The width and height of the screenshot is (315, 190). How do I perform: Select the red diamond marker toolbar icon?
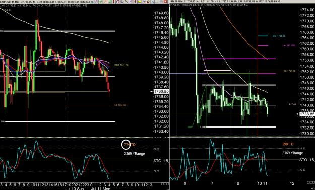click(x=113, y=2)
